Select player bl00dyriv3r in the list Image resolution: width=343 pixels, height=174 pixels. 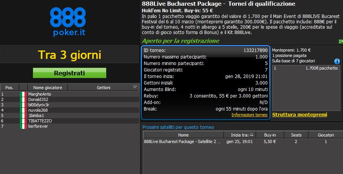pyautogui.click(x=70, y=105)
